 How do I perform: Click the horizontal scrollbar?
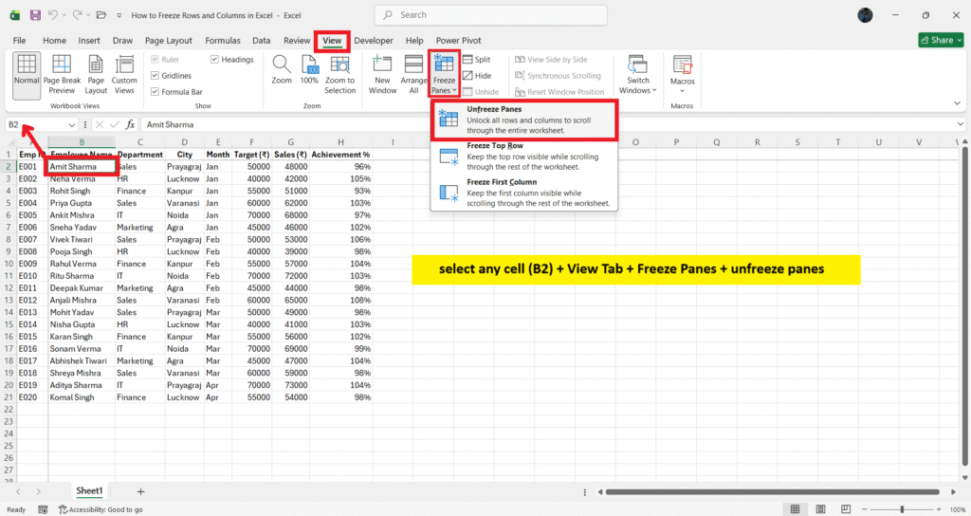pyautogui.click(x=772, y=492)
